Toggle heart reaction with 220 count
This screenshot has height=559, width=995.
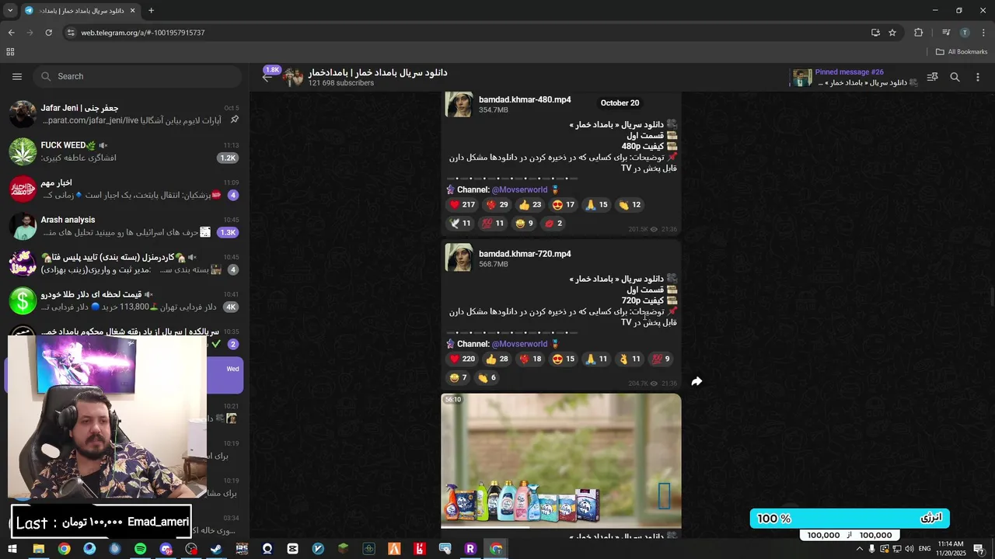tap(462, 359)
